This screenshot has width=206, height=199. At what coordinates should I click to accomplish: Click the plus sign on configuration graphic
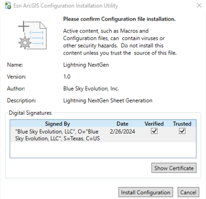[x=23, y=26]
